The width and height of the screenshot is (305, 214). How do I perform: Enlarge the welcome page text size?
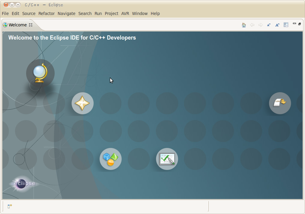pyautogui.click(x=277, y=25)
